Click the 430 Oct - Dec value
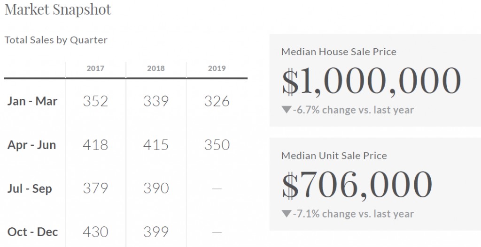The width and height of the screenshot is (481, 247). click(95, 232)
